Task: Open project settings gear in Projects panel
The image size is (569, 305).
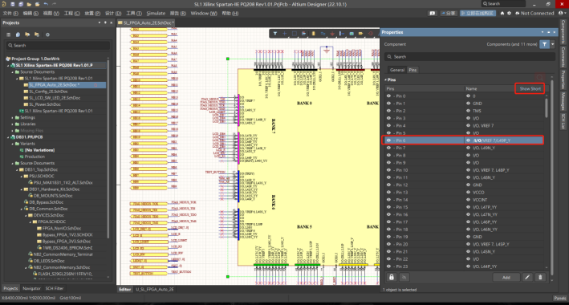Action: pos(47,35)
